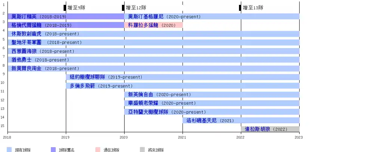The height and width of the screenshot is (152, 374).
Task: Click the 過往球隊 legend color swatch
Action: (98, 150)
